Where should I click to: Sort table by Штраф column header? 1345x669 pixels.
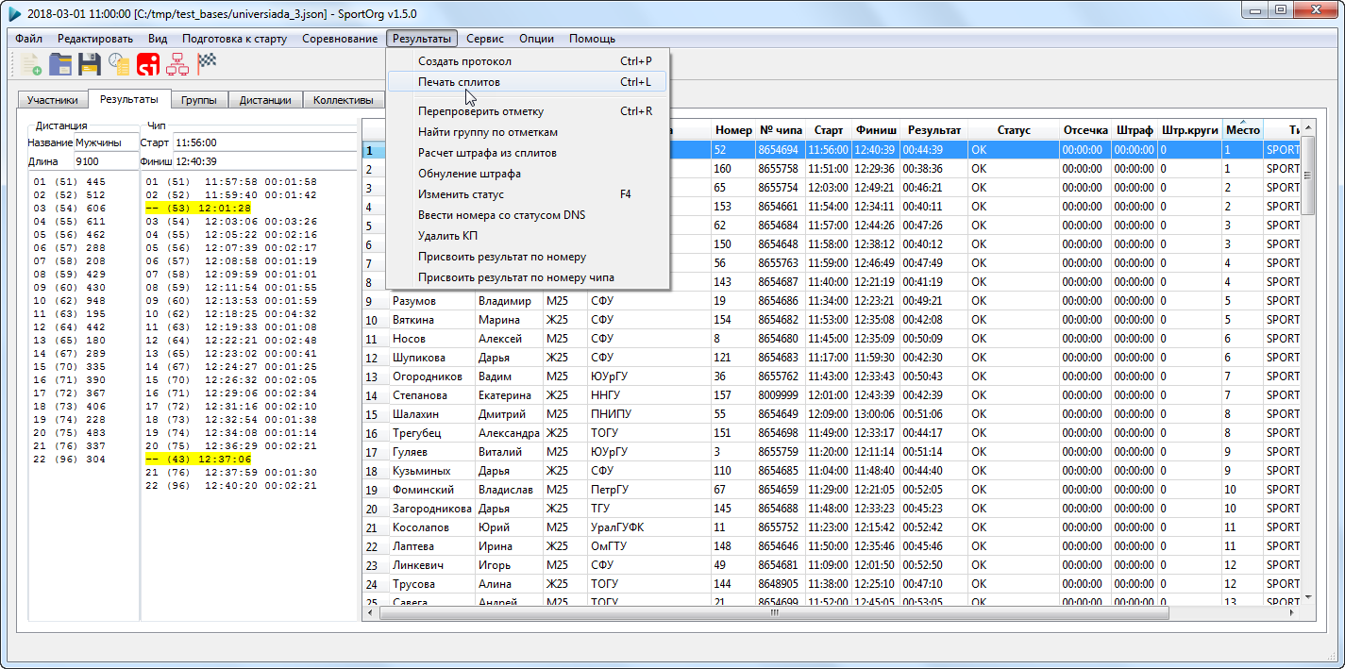click(1135, 130)
